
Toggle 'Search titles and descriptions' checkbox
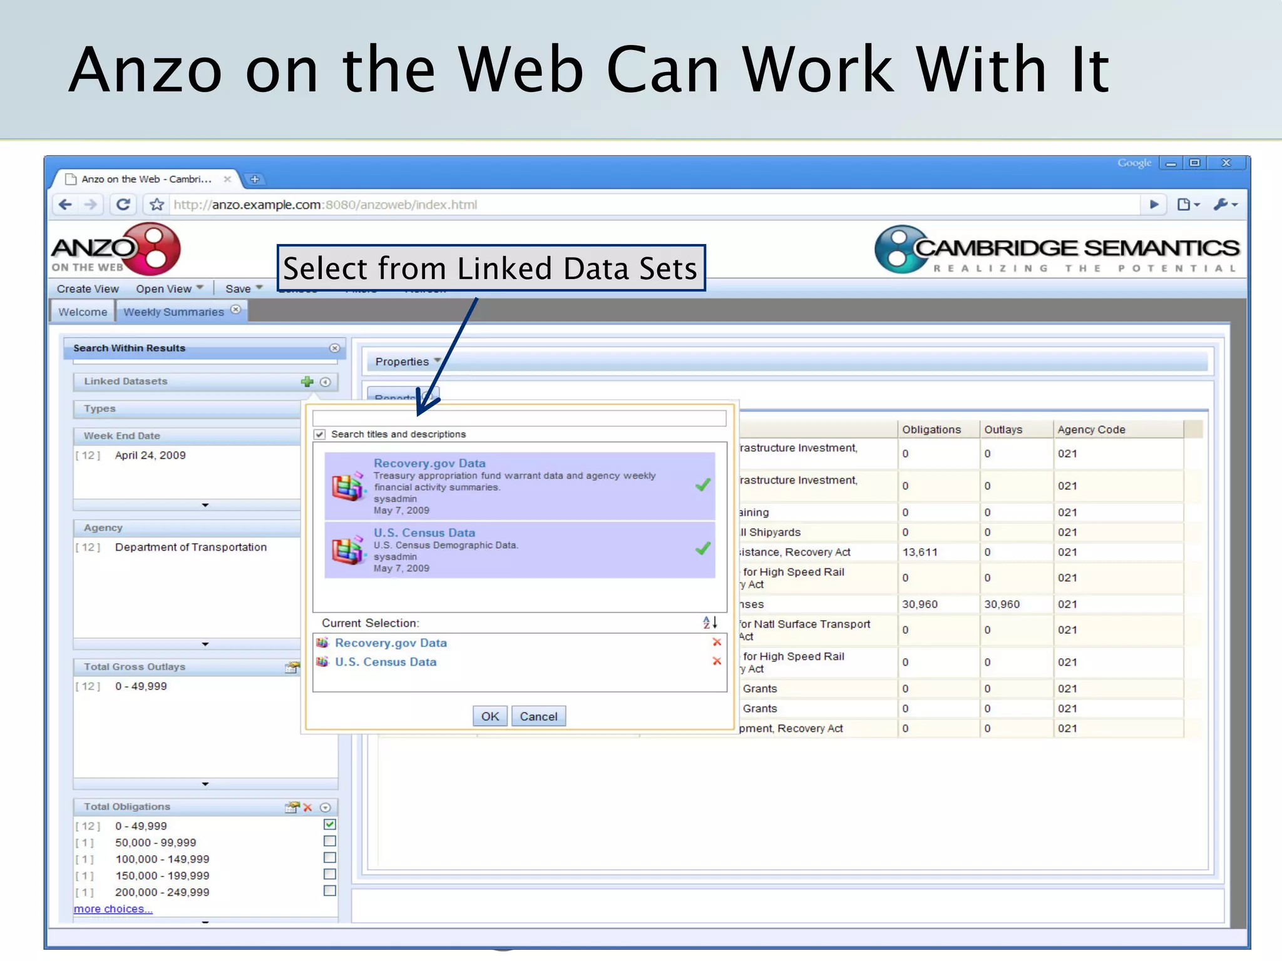pyautogui.click(x=320, y=434)
